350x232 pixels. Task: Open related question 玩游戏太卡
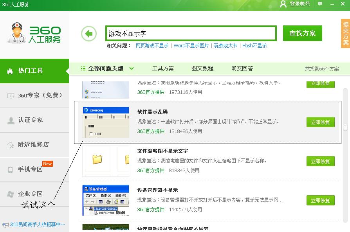[226, 46]
